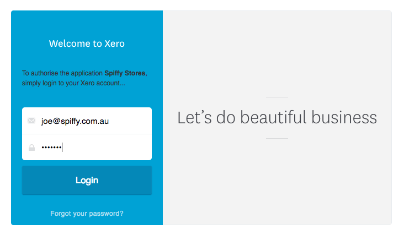
Task: Place cursor after the .com.au email text
Action: coord(109,121)
